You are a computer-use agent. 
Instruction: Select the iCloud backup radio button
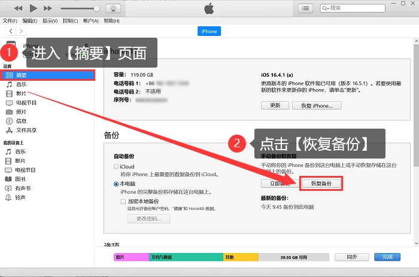116,167
